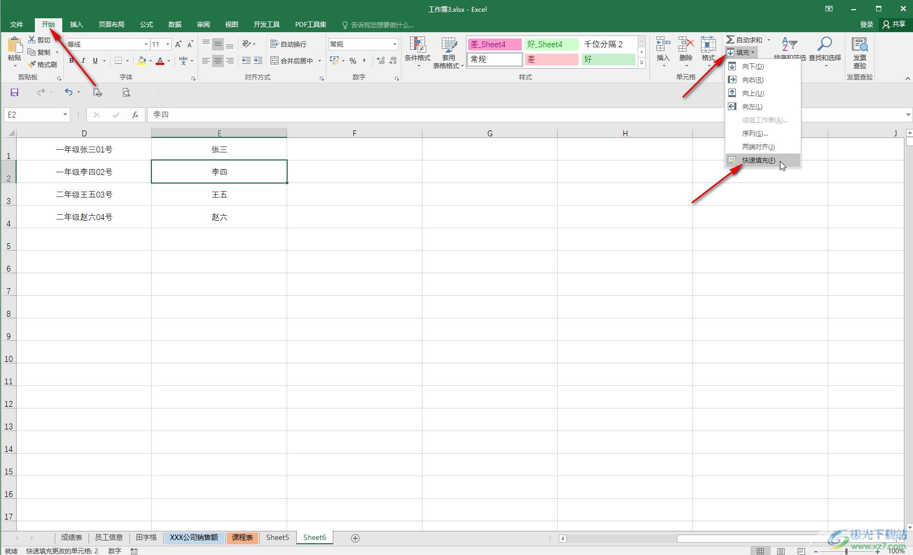Choose 快速填充 Flash Fill from menu
The width and height of the screenshot is (913, 555).
(x=763, y=160)
